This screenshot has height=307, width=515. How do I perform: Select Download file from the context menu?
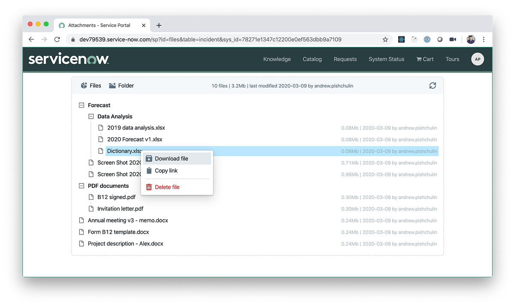[172, 158]
